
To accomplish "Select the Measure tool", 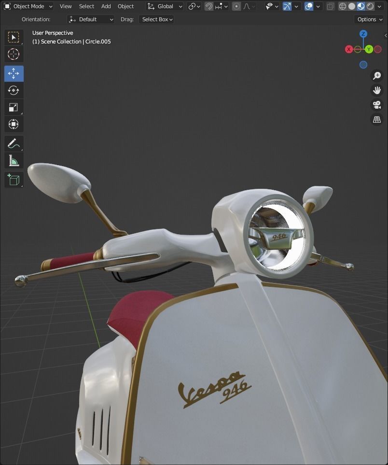I will pyautogui.click(x=14, y=160).
